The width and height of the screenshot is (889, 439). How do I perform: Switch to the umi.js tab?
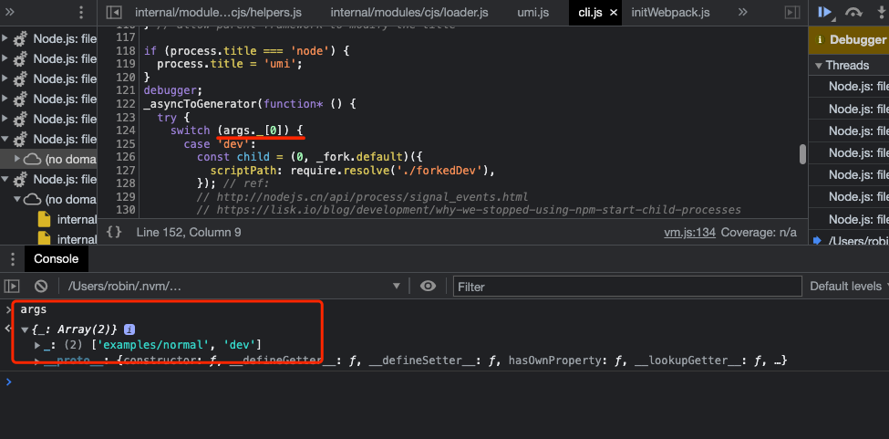point(534,12)
